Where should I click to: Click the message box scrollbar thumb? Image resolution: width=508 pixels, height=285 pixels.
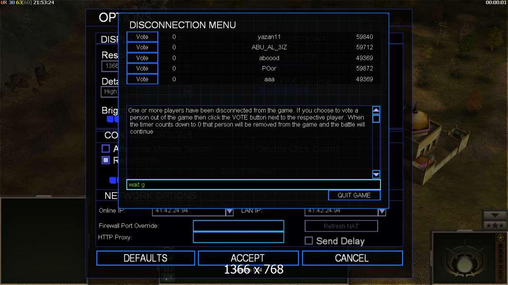376,119
